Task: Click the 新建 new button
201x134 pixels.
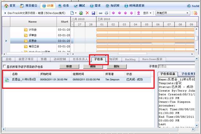Action: pos(69,66)
